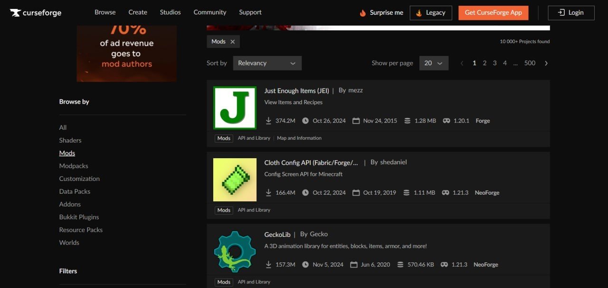Image resolution: width=608 pixels, height=288 pixels.
Task: Open the Show per page dropdown
Action: click(434, 63)
